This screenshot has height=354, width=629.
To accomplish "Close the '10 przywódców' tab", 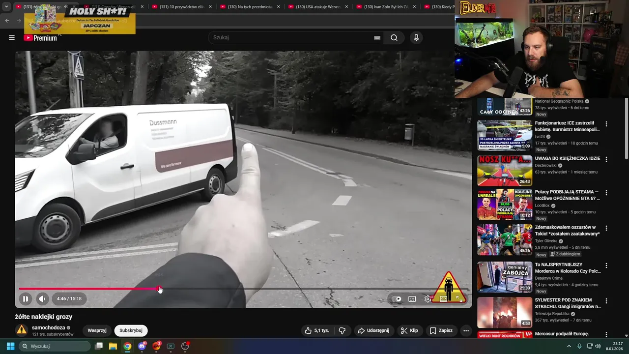I will coord(210,7).
